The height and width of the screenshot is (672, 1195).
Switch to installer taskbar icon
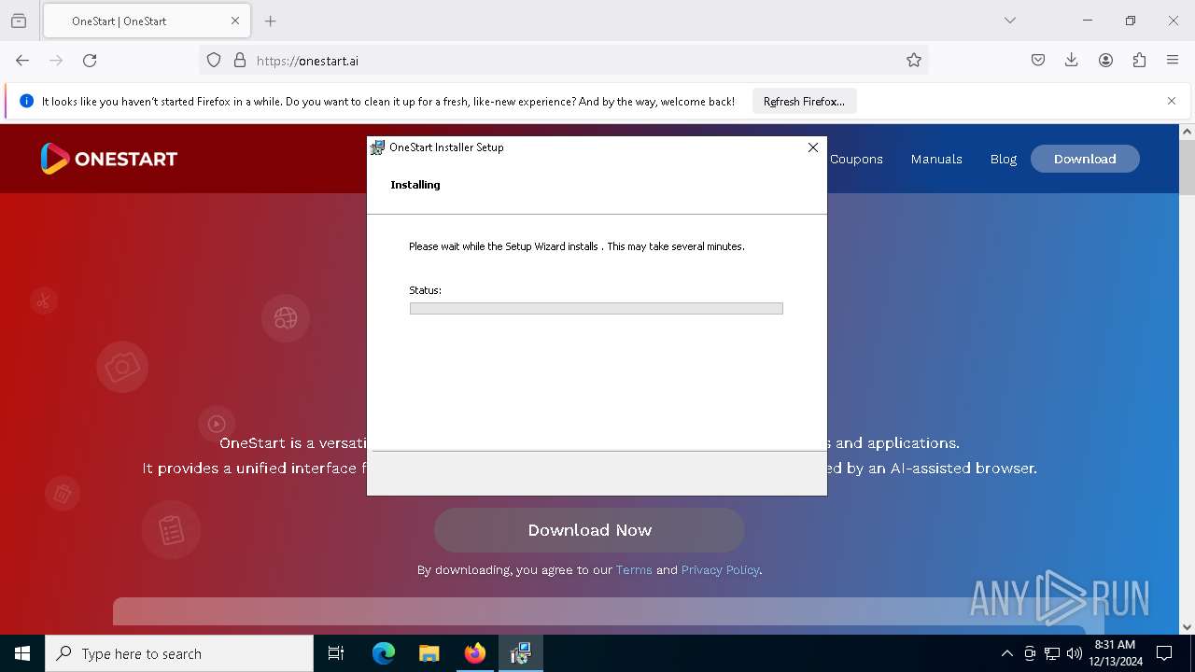point(520,653)
